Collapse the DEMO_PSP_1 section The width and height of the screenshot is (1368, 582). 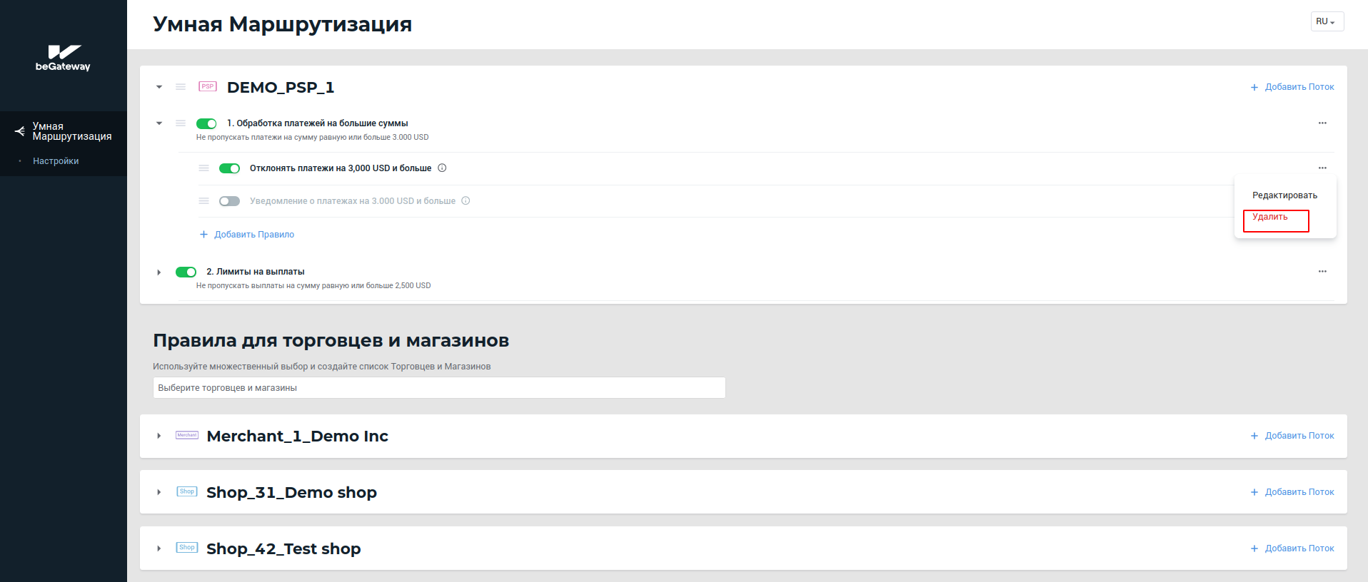[x=159, y=87]
